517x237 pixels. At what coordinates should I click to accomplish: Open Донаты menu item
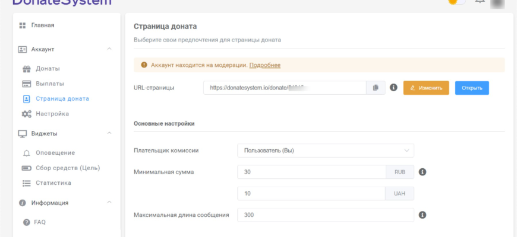[48, 69]
